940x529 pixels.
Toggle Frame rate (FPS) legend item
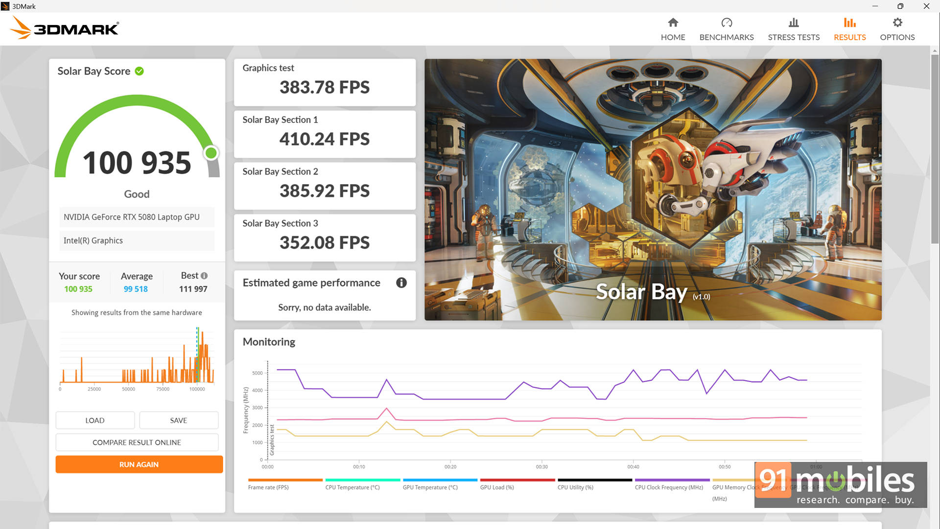(x=268, y=487)
